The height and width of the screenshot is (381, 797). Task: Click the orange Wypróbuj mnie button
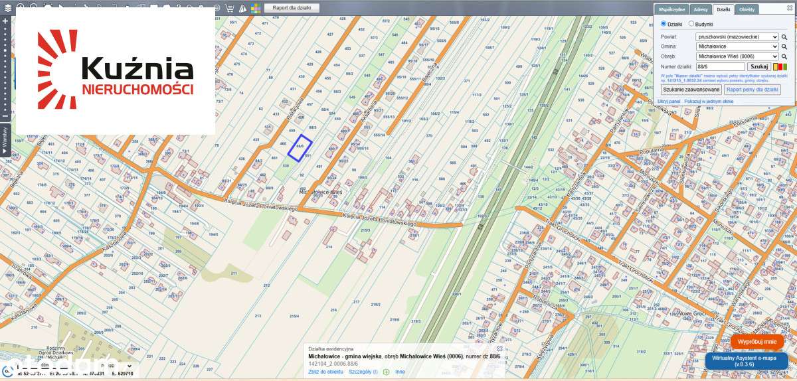[x=757, y=341]
